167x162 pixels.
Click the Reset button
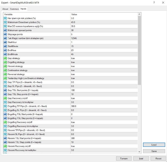point(158,158)
